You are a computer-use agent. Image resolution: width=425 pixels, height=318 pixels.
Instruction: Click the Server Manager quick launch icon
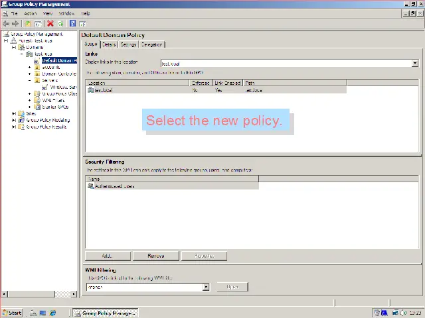tap(33, 313)
